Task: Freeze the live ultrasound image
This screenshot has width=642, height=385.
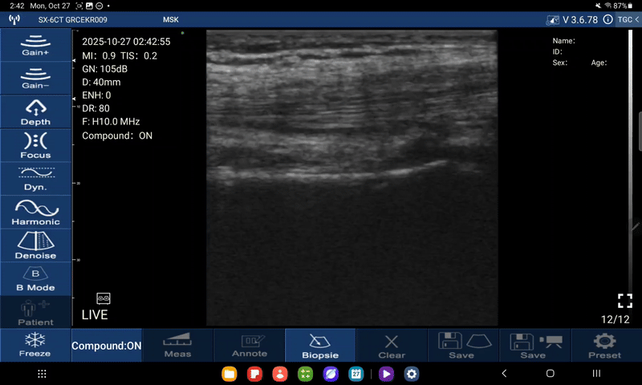Action: tap(35, 345)
